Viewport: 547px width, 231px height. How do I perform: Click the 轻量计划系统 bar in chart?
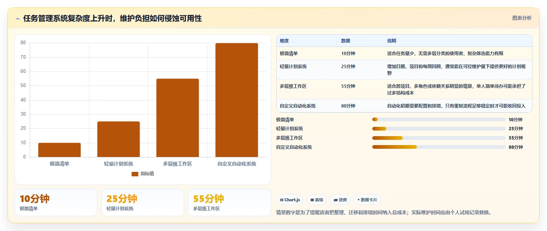[119, 139]
